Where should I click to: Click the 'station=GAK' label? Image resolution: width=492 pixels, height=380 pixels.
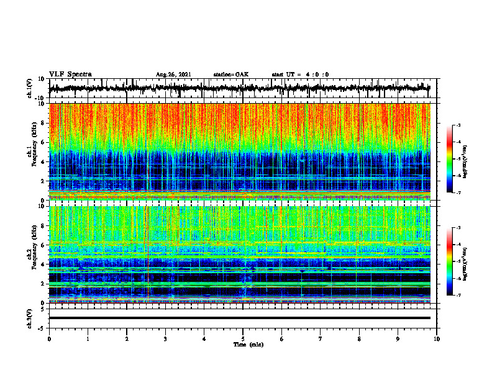pyautogui.click(x=231, y=75)
